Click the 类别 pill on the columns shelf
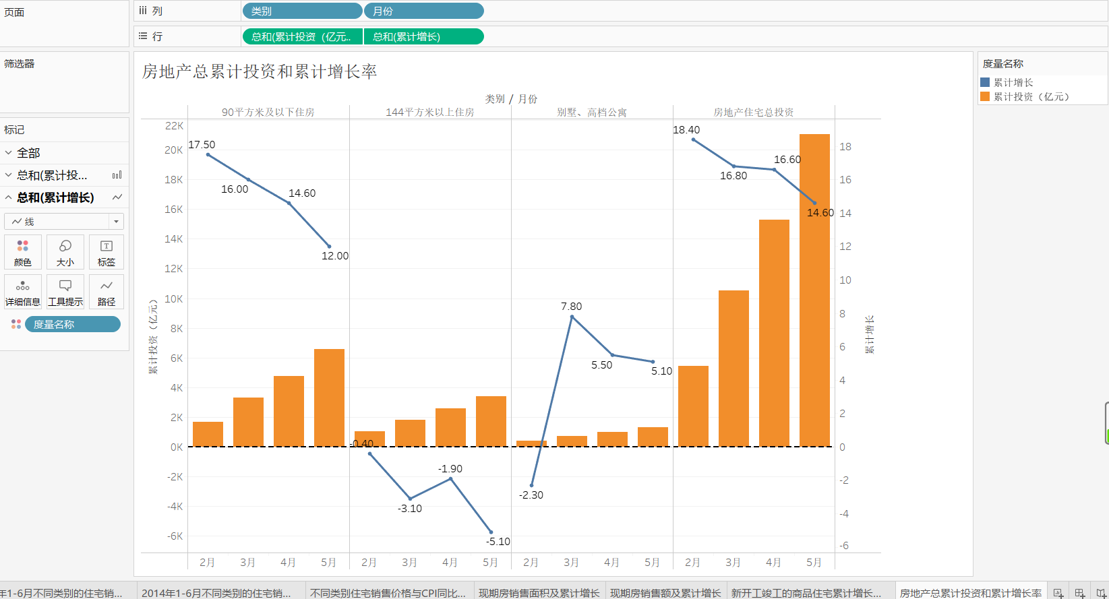The image size is (1109, 599). pyautogui.click(x=302, y=11)
